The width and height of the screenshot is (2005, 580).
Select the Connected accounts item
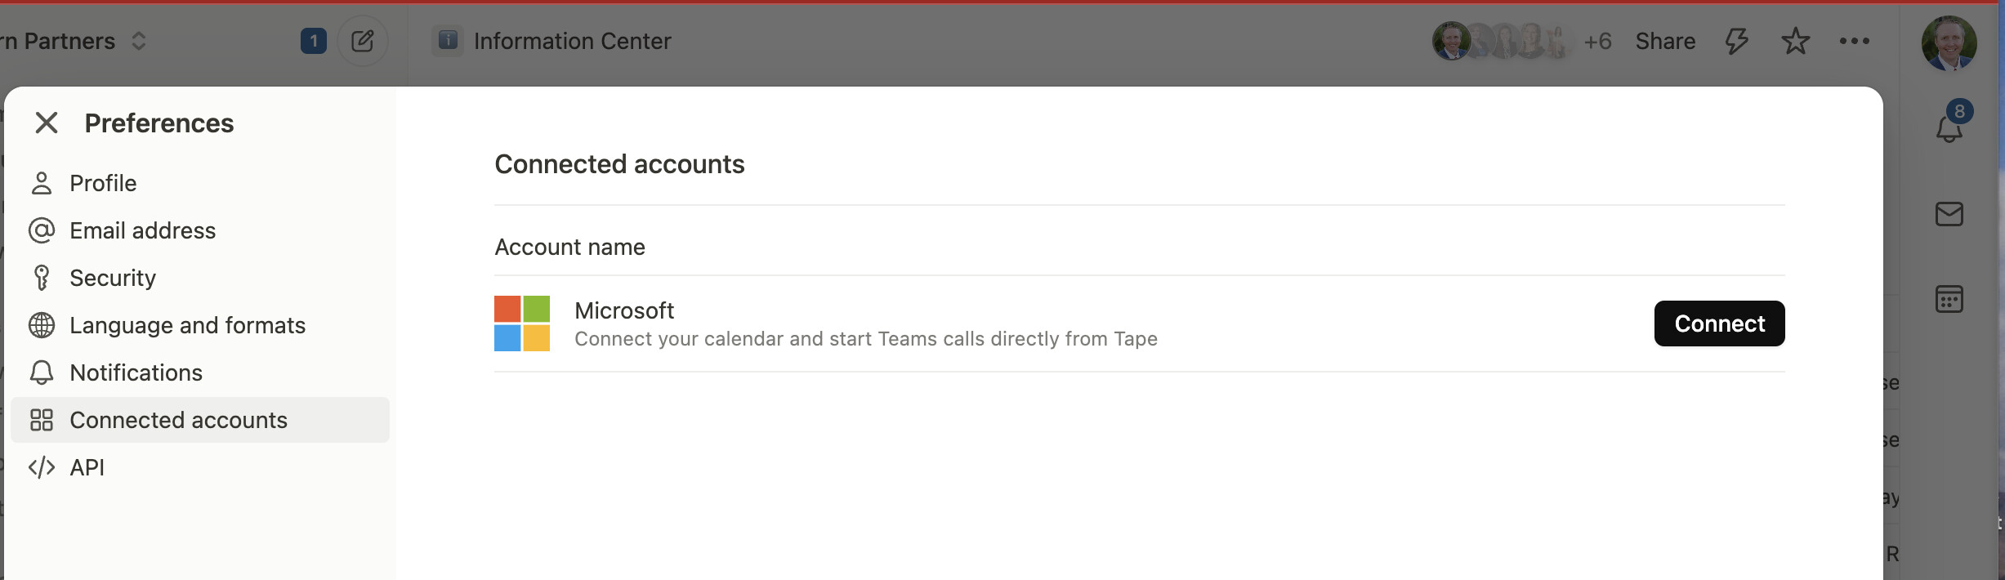pos(200,420)
